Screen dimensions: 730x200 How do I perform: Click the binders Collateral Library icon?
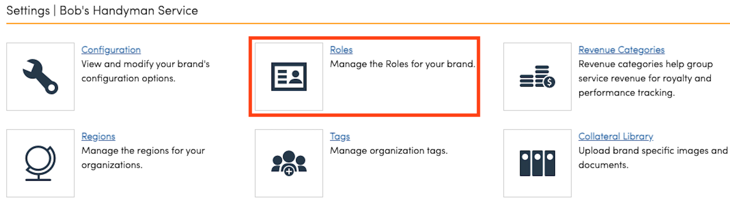(537, 163)
